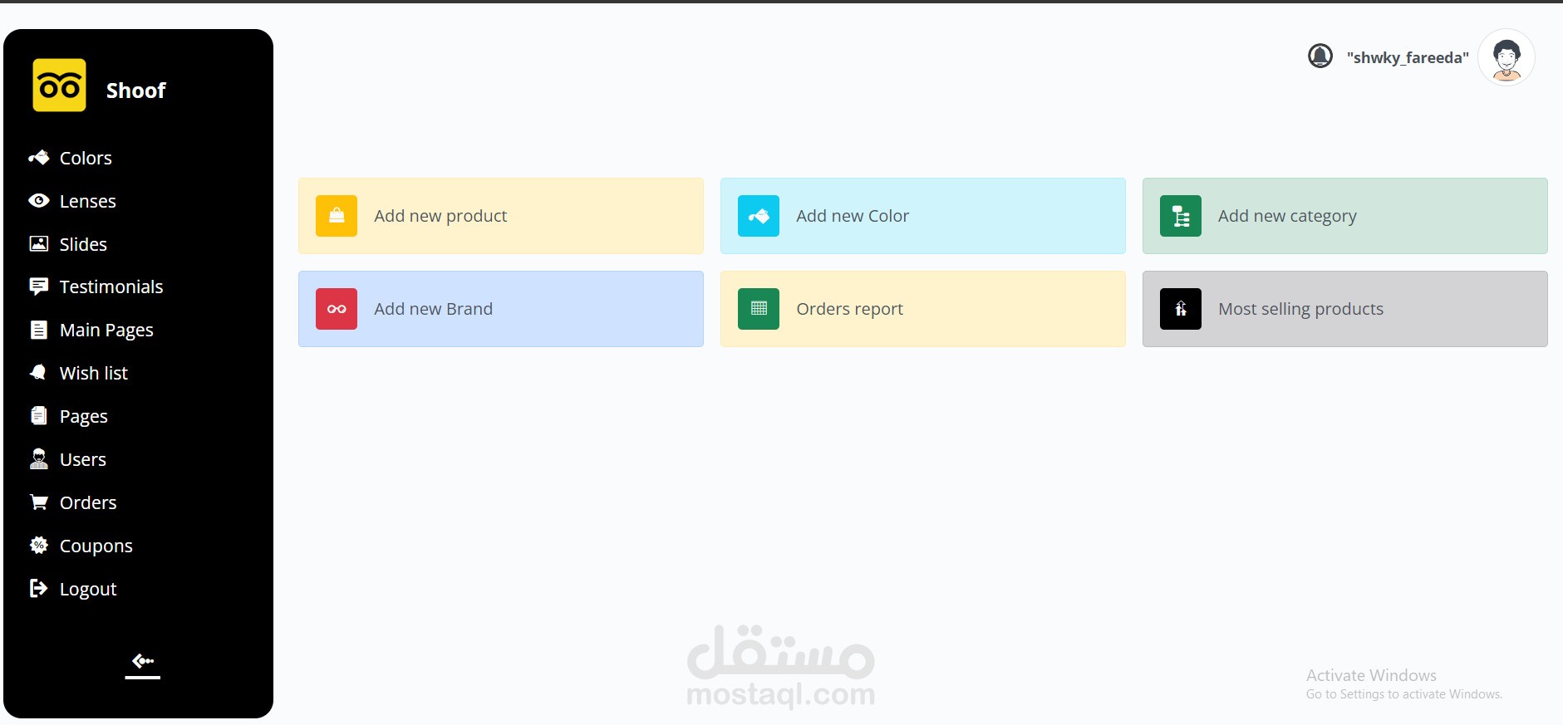Click the Shoof logo icon
Image resolution: width=1563 pixels, height=725 pixels.
click(x=59, y=85)
